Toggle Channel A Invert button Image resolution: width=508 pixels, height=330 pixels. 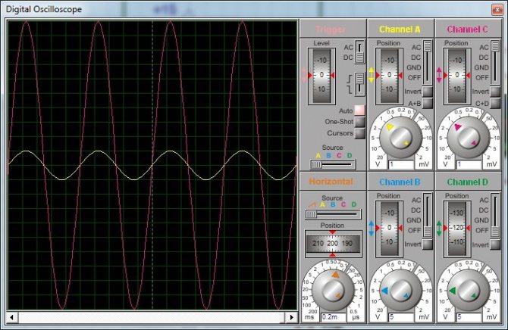click(x=428, y=92)
